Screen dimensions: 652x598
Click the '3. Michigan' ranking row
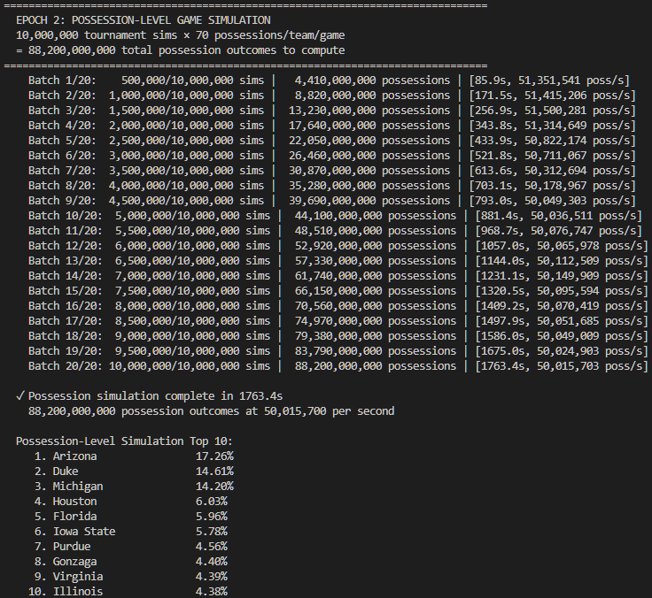click(x=134, y=487)
